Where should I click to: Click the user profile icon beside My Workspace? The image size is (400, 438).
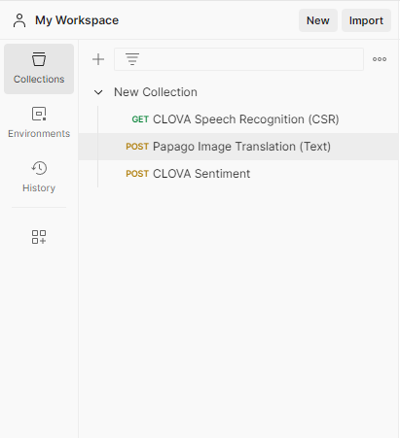pyautogui.click(x=19, y=20)
